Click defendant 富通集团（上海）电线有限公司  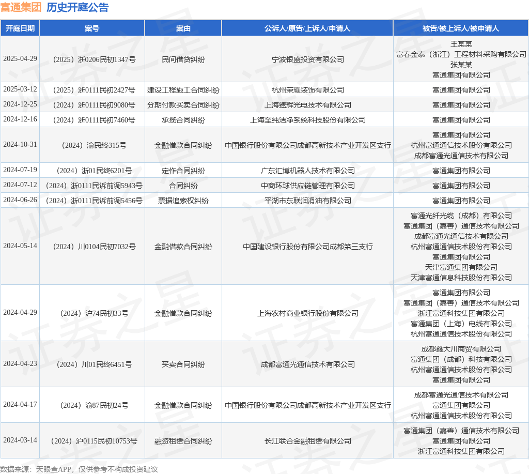(x=461, y=324)
